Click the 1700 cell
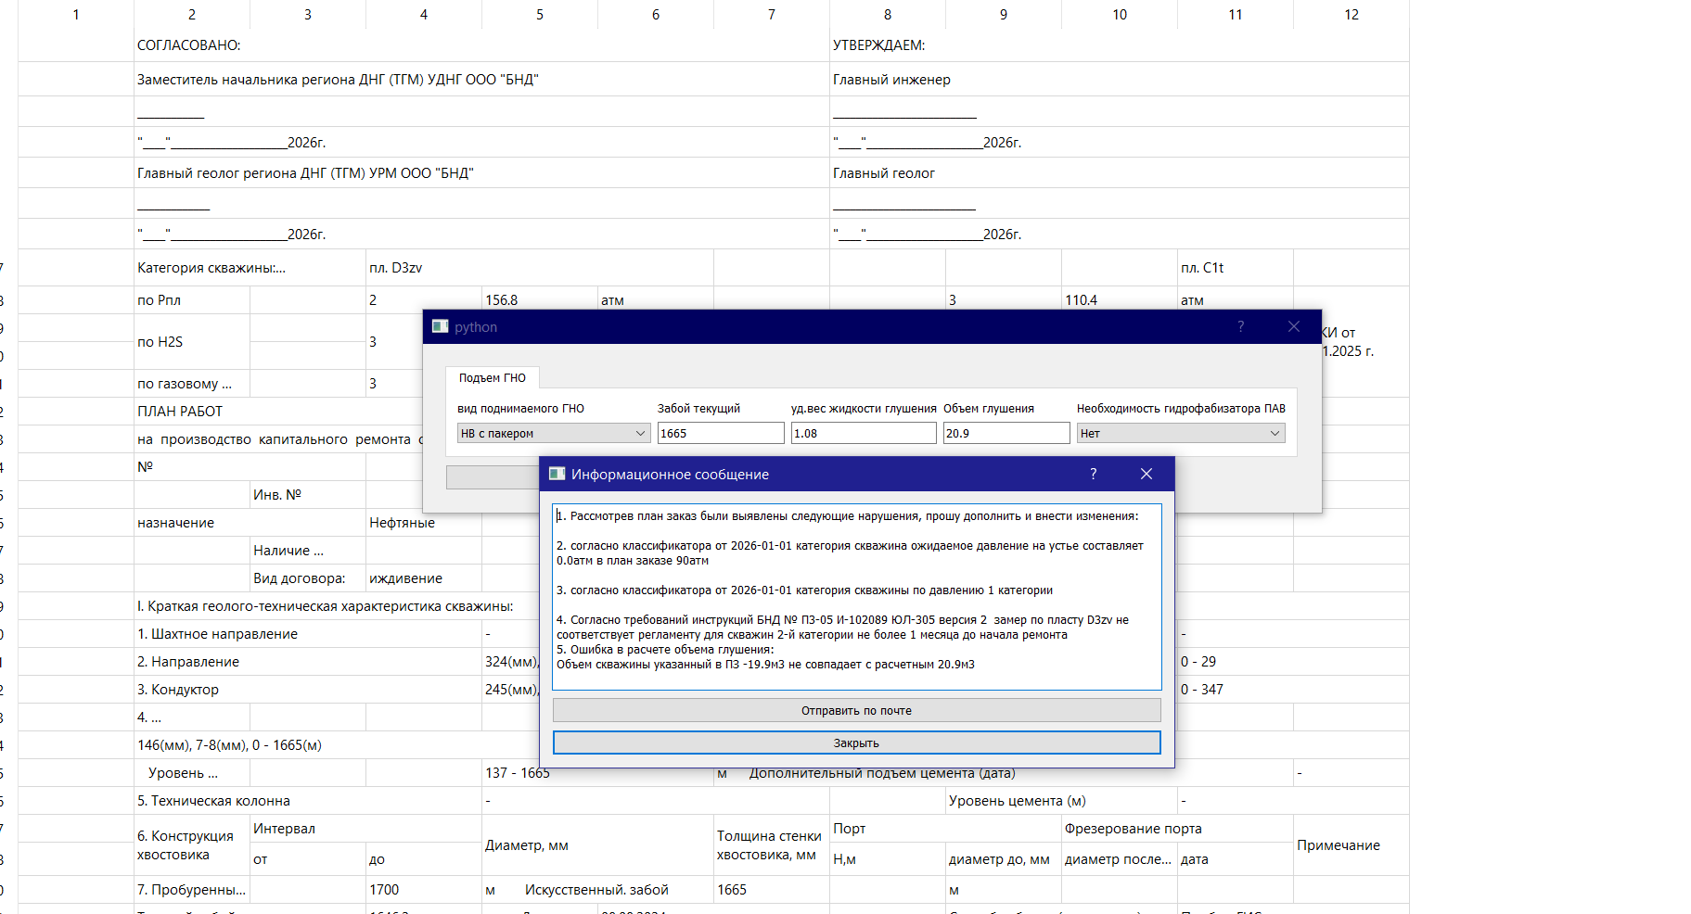Image resolution: width=1691 pixels, height=914 pixels. click(x=424, y=890)
